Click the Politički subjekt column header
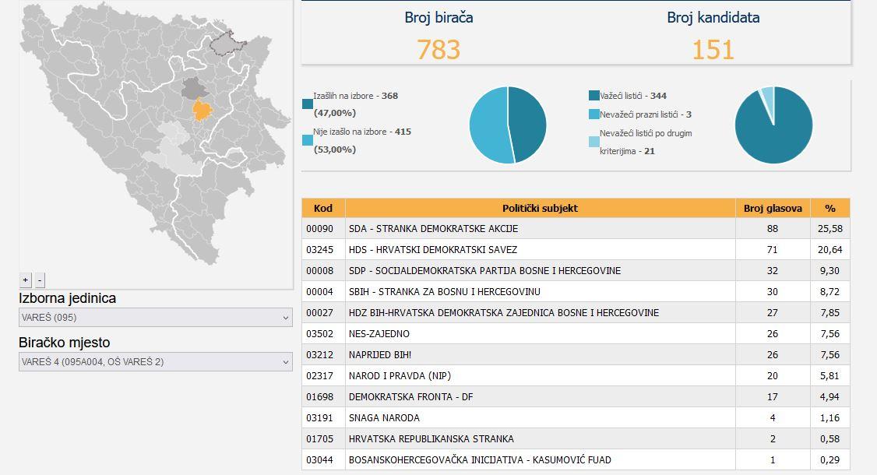Image resolution: width=877 pixels, height=475 pixels. coord(541,208)
